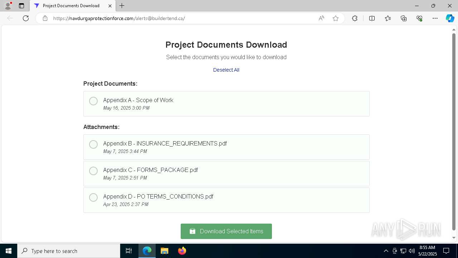The width and height of the screenshot is (458, 258).
Task: Click Download Selected Items button
Action: (226, 231)
